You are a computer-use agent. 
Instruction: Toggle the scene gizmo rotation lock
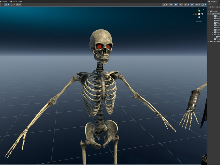coord(204,10)
